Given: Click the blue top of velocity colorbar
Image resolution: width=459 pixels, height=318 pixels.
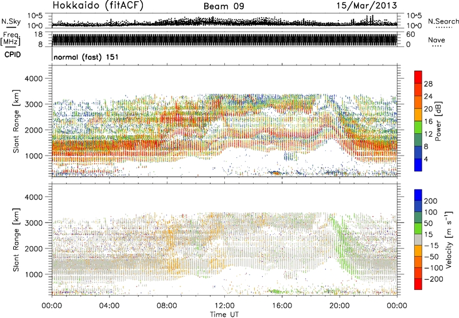Looking at the screenshot, I should [418, 195].
